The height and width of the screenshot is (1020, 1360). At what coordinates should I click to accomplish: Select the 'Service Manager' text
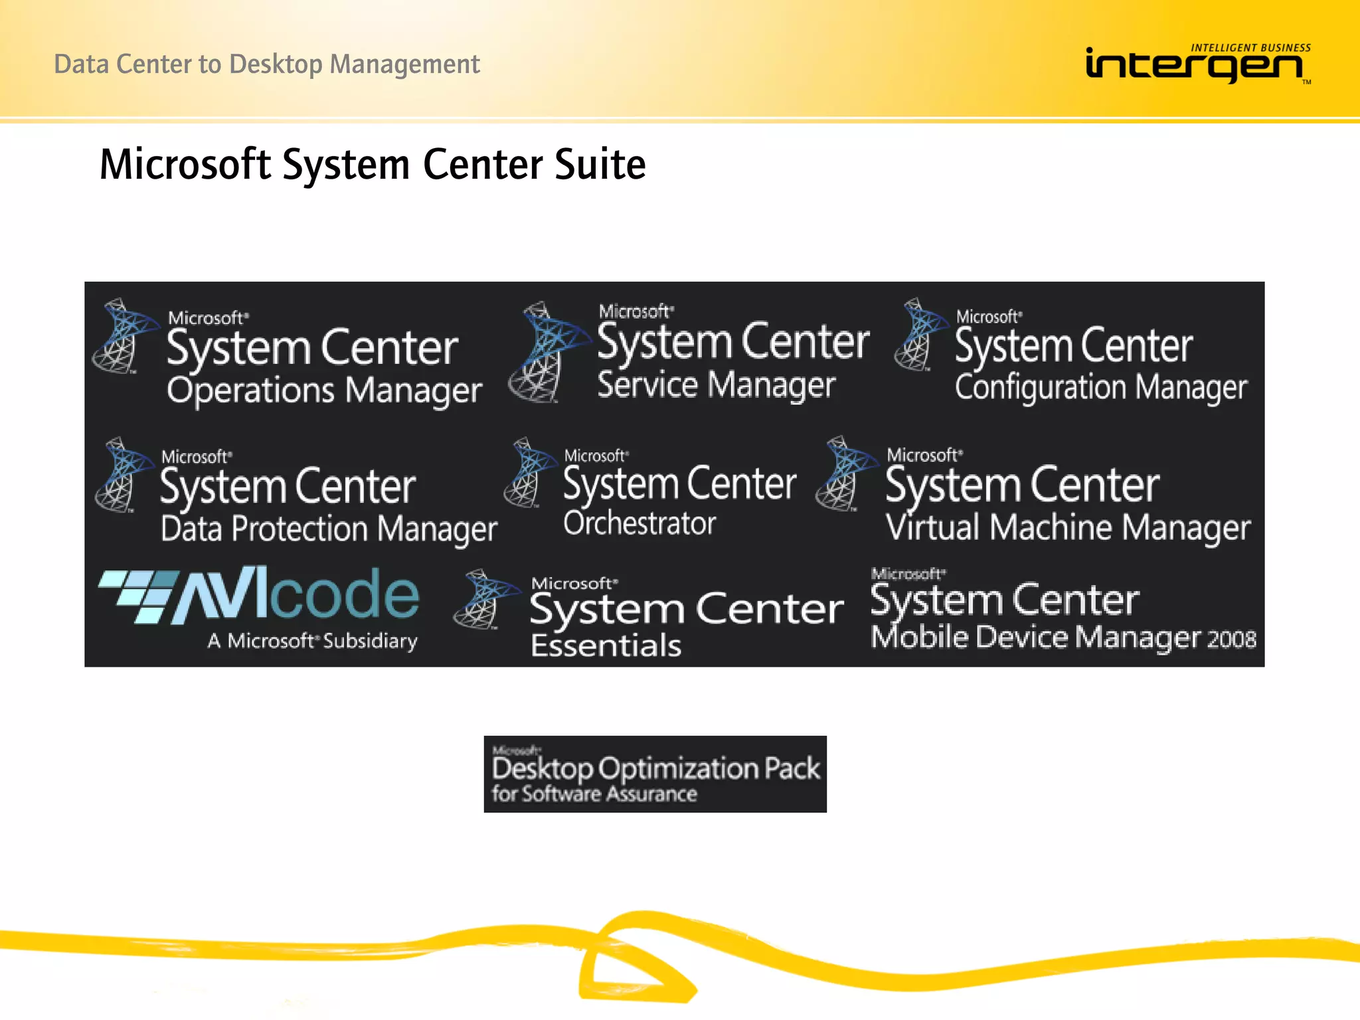[x=716, y=386]
